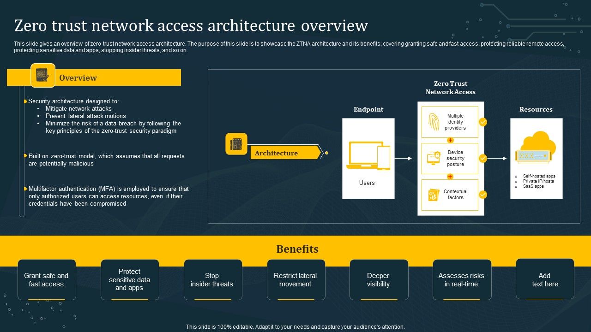Click the fingerprint identity providers icon
Viewport: 591px width, 332px height.
434,122
